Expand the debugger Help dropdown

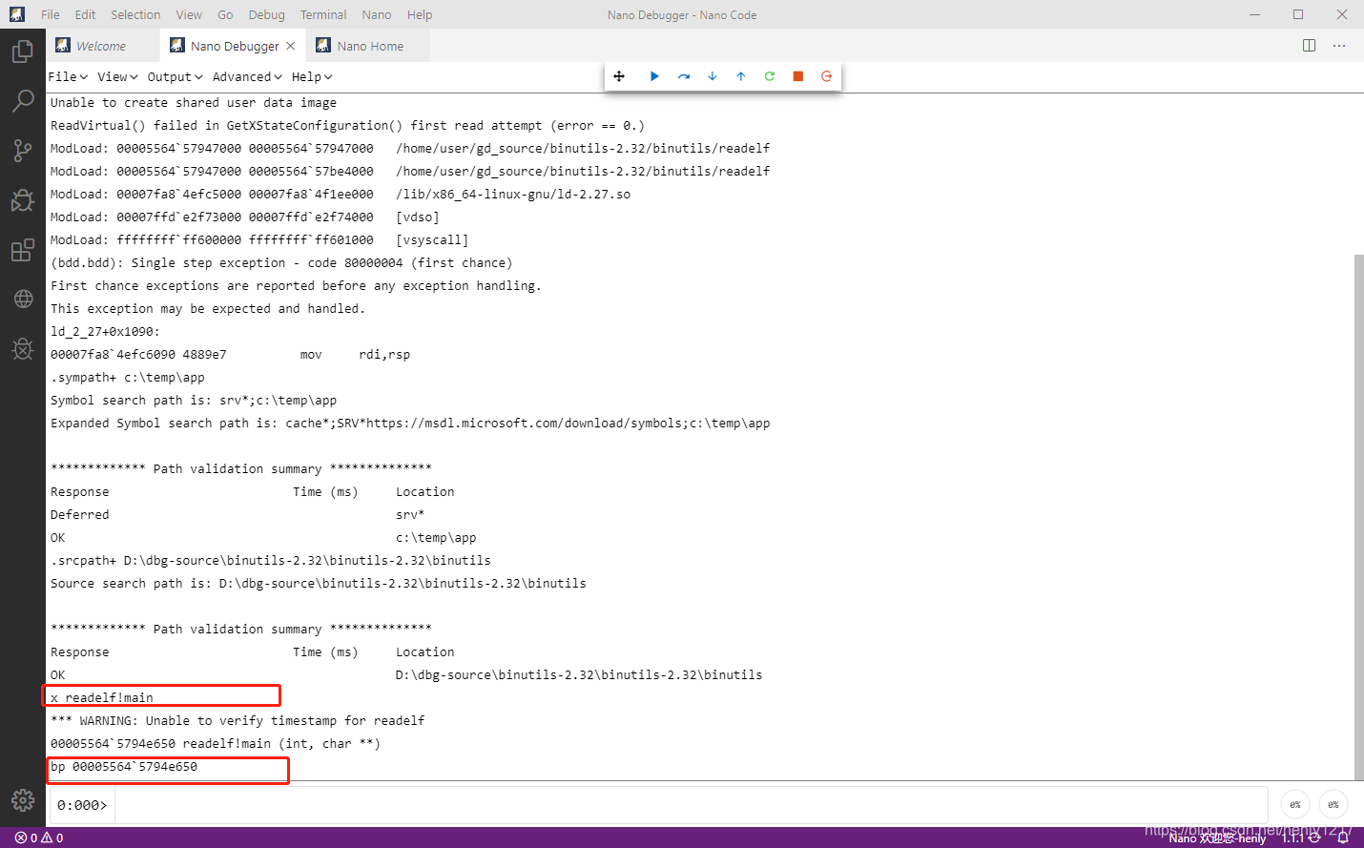[312, 77]
